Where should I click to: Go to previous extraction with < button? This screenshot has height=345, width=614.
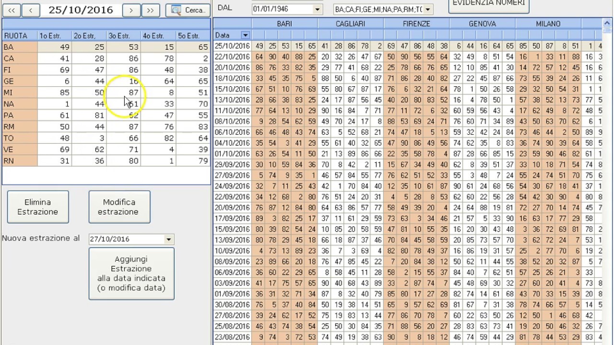pyautogui.click(x=31, y=10)
